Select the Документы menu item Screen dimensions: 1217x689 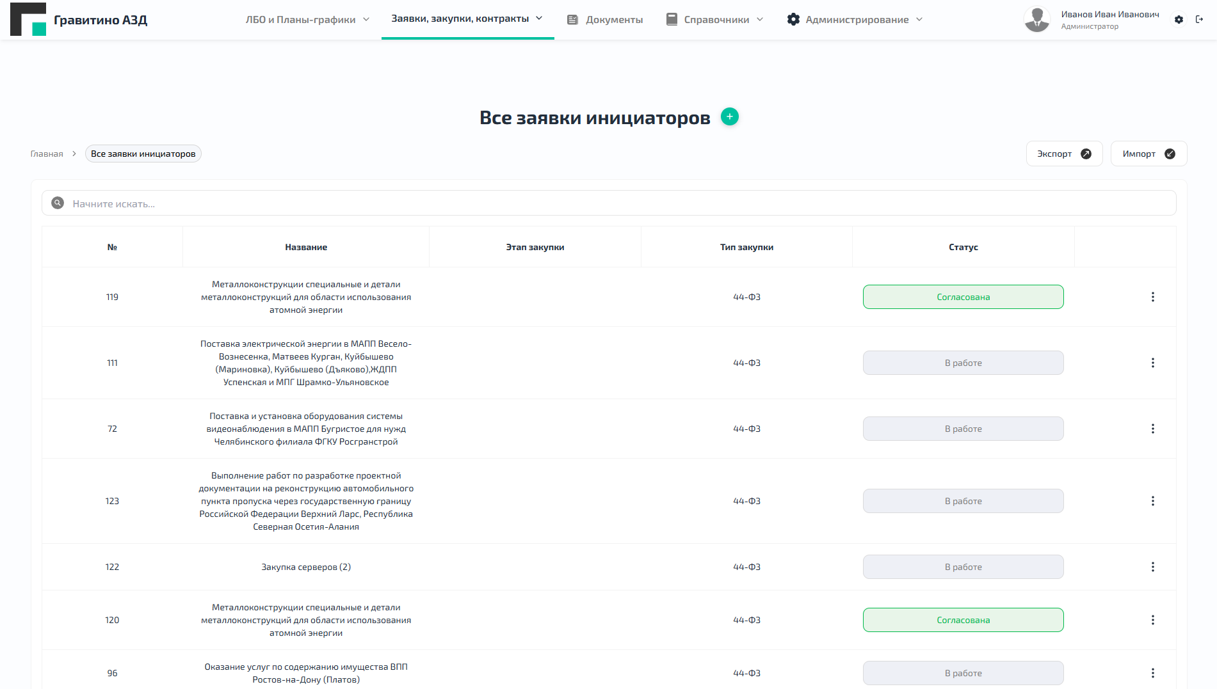tap(613, 19)
